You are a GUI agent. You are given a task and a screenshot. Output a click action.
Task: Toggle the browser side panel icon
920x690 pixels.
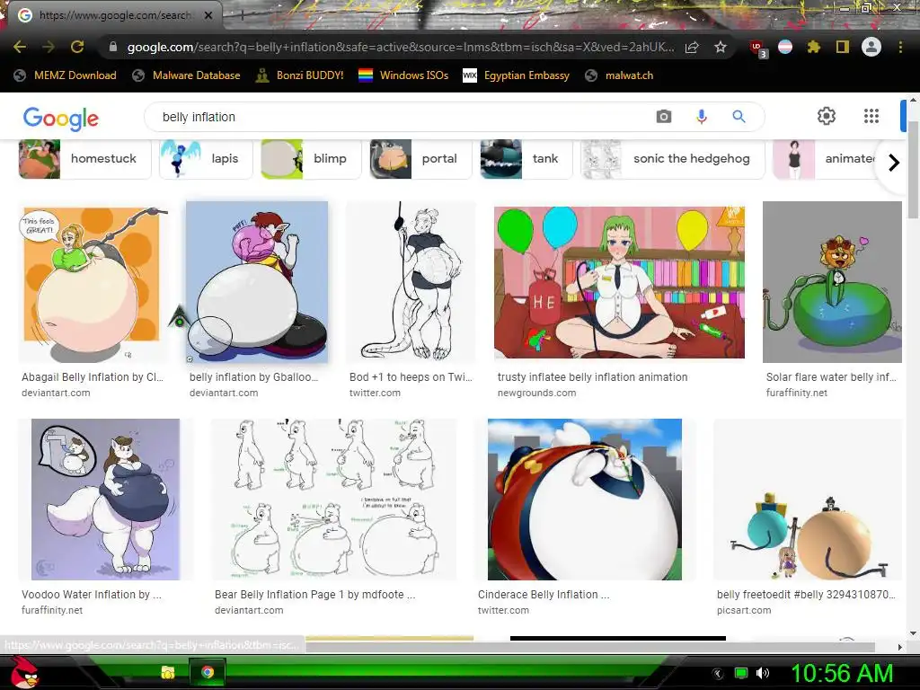(843, 47)
